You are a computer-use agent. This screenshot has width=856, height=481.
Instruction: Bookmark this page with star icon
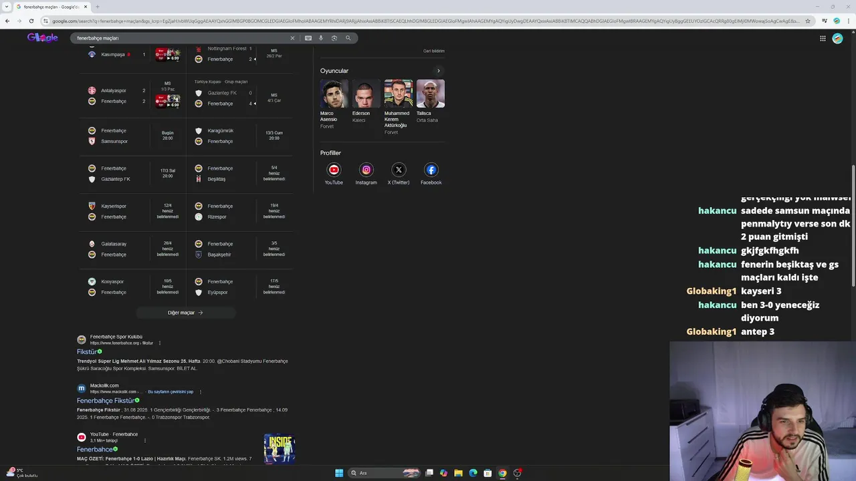[808, 21]
